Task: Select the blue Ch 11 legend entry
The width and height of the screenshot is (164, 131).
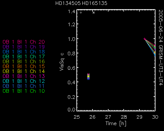Action: coord(24,86)
